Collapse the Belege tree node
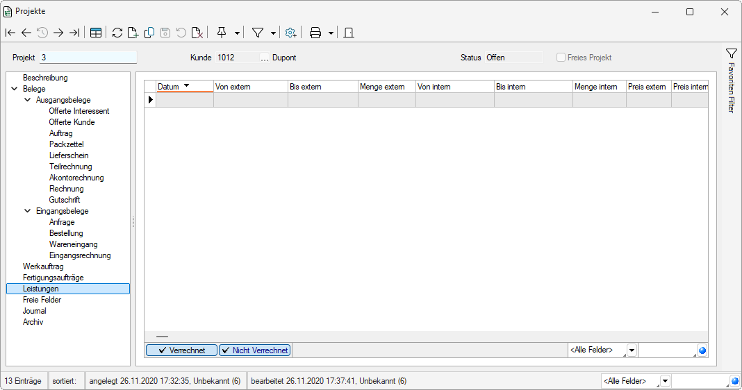 pos(14,89)
